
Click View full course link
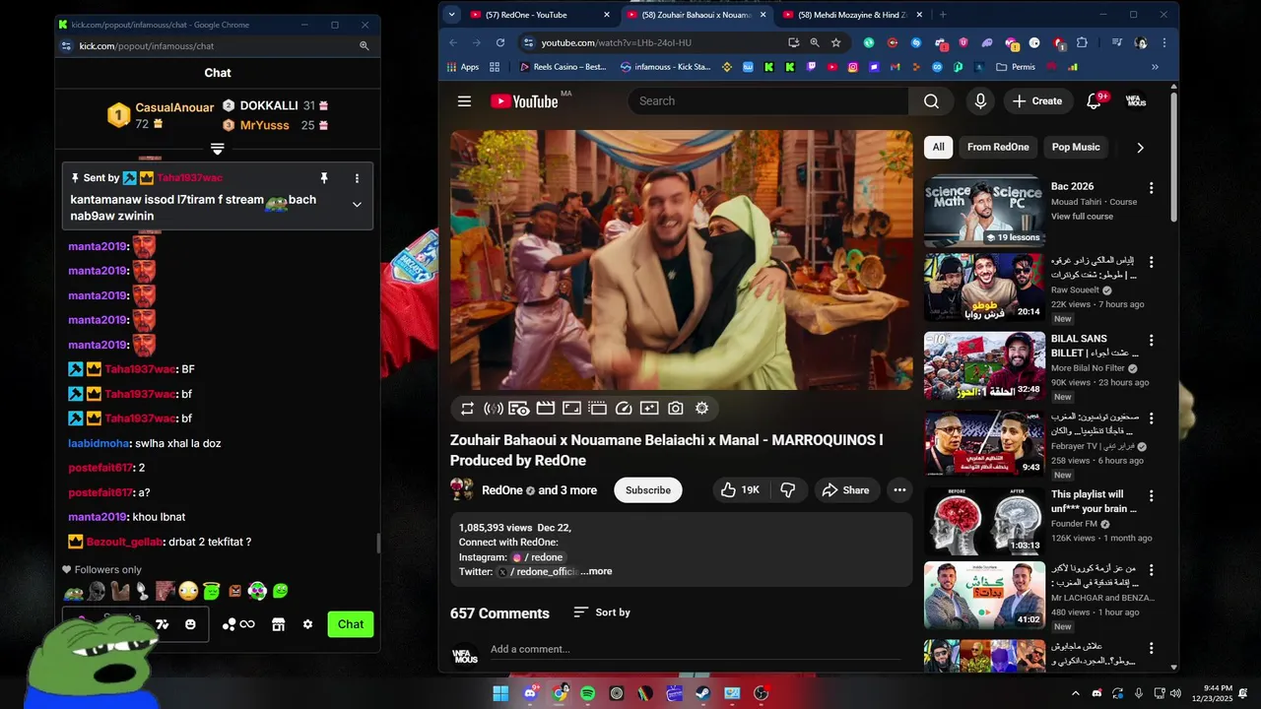point(1082,217)
